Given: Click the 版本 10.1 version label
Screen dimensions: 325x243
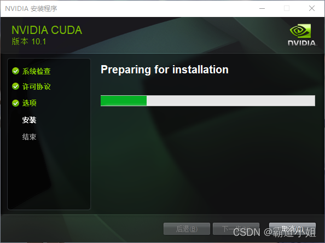Looking at the screenshot, I should pyautogui.click(x=29, y=42).
